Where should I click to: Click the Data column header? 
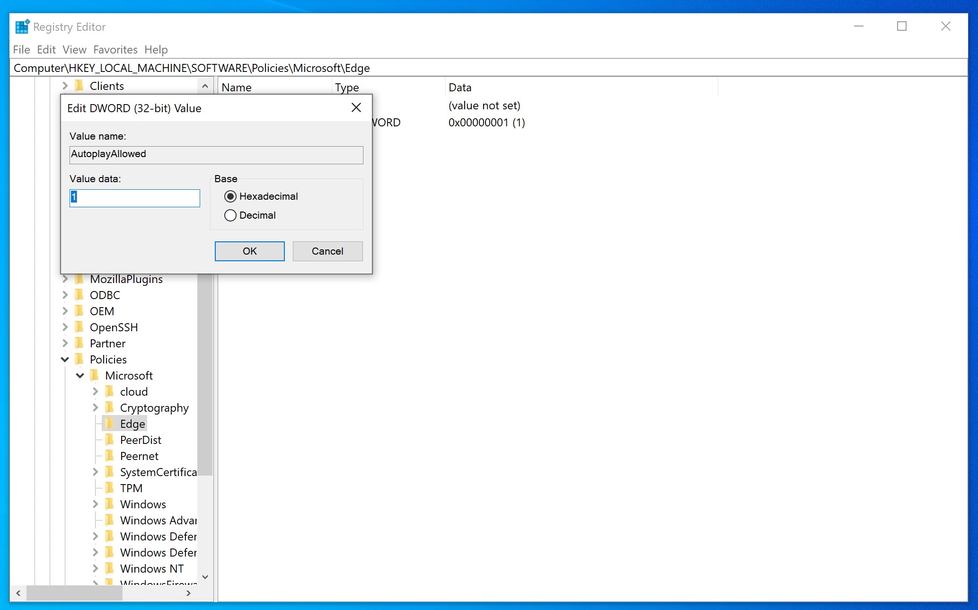(582, 87)
